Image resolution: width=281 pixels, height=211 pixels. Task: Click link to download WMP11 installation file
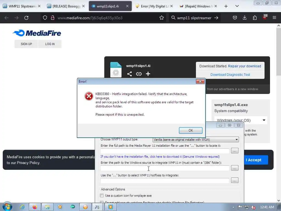(x=160, y=157)
